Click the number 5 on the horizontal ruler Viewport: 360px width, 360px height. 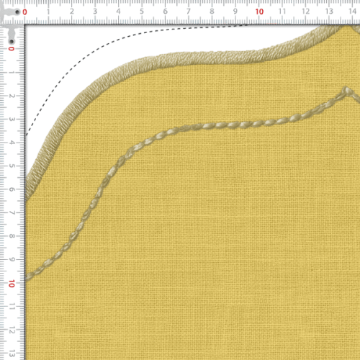(142, 12)
